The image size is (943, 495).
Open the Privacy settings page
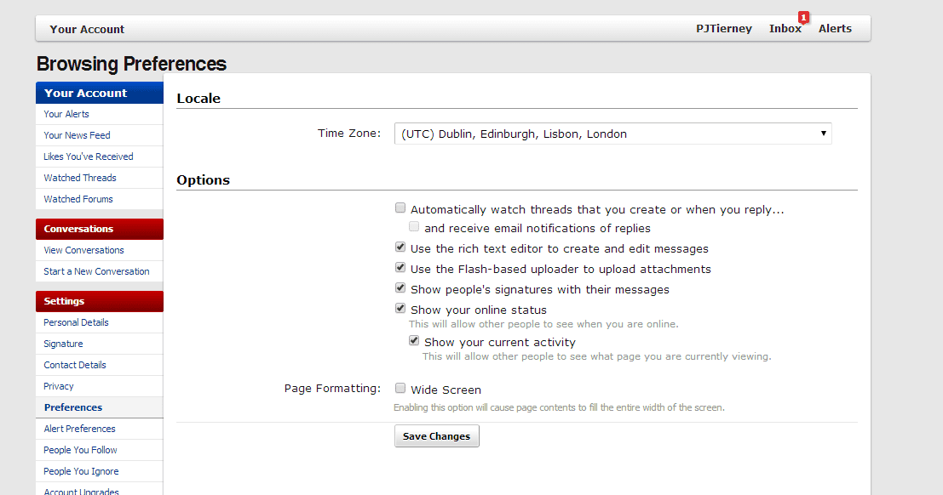[58, 386]
